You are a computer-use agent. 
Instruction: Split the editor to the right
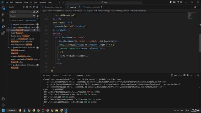pos(195,7)
